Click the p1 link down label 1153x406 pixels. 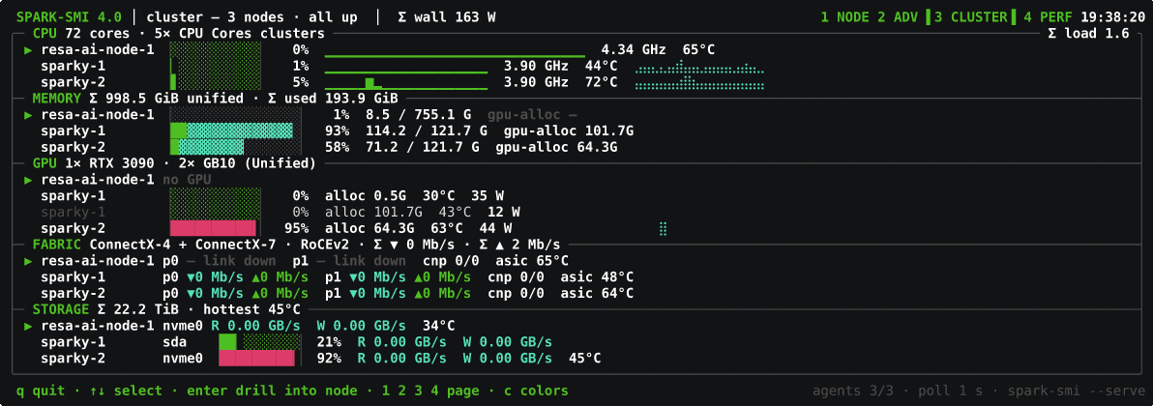(349, 261)
